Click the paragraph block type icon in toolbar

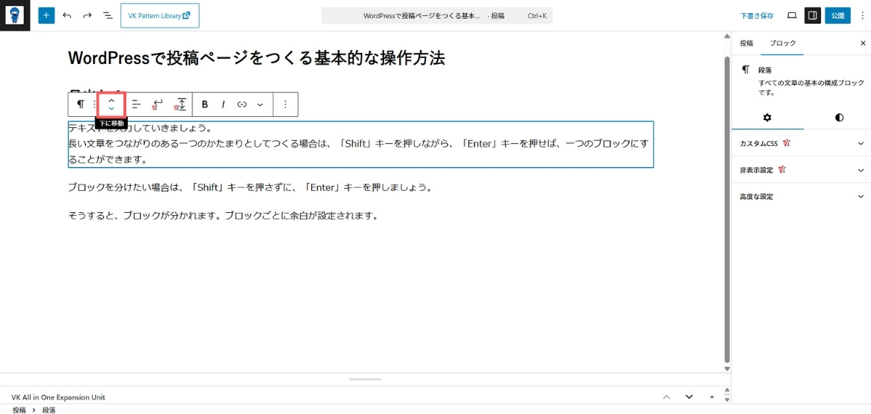click(x=80, y=105)
